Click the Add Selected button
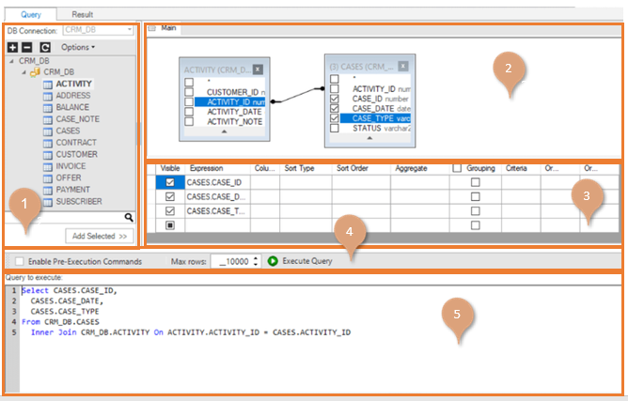This screenshot has height=401, width=628. 100,235
